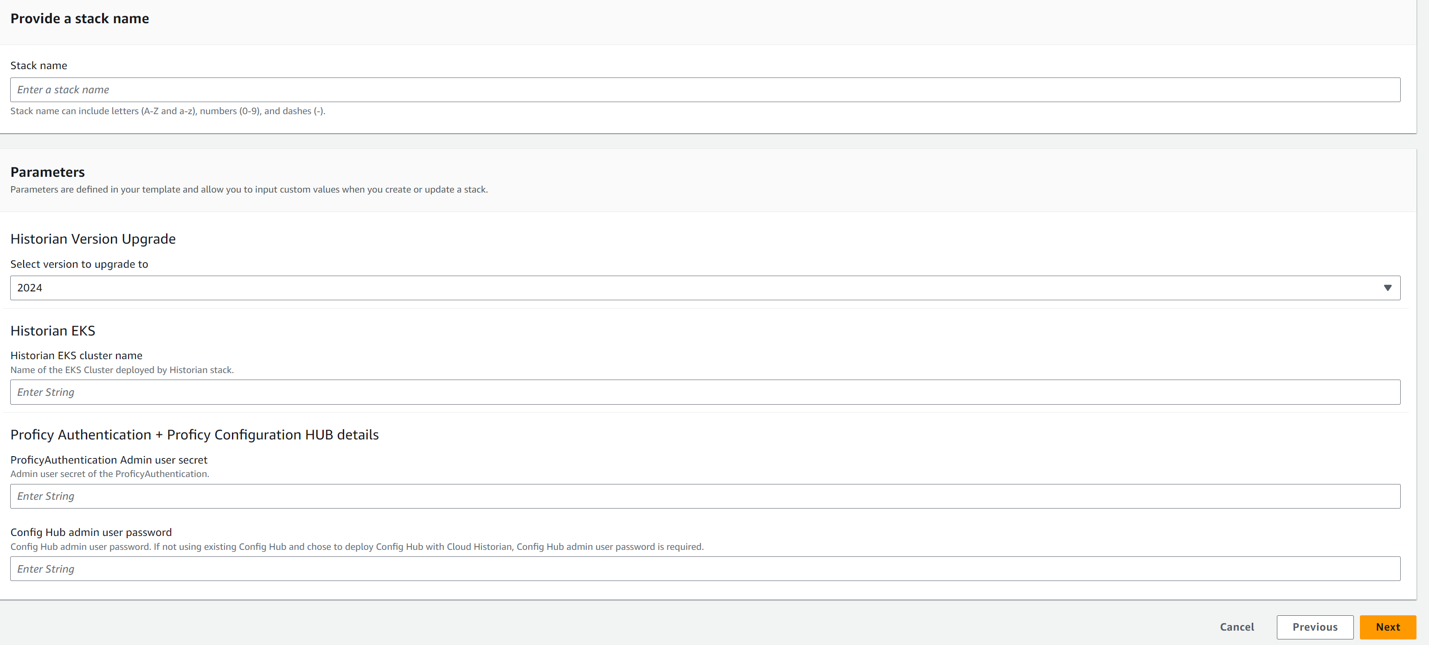This screenshot has height=645, width=1429.
Task: Click the Proficy Configuration HUB details heading
Action: tap(195, 435)
